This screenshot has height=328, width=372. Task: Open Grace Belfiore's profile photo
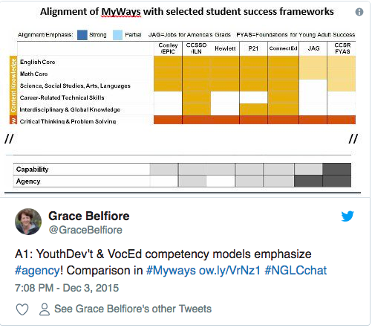(x=28, y=222)
